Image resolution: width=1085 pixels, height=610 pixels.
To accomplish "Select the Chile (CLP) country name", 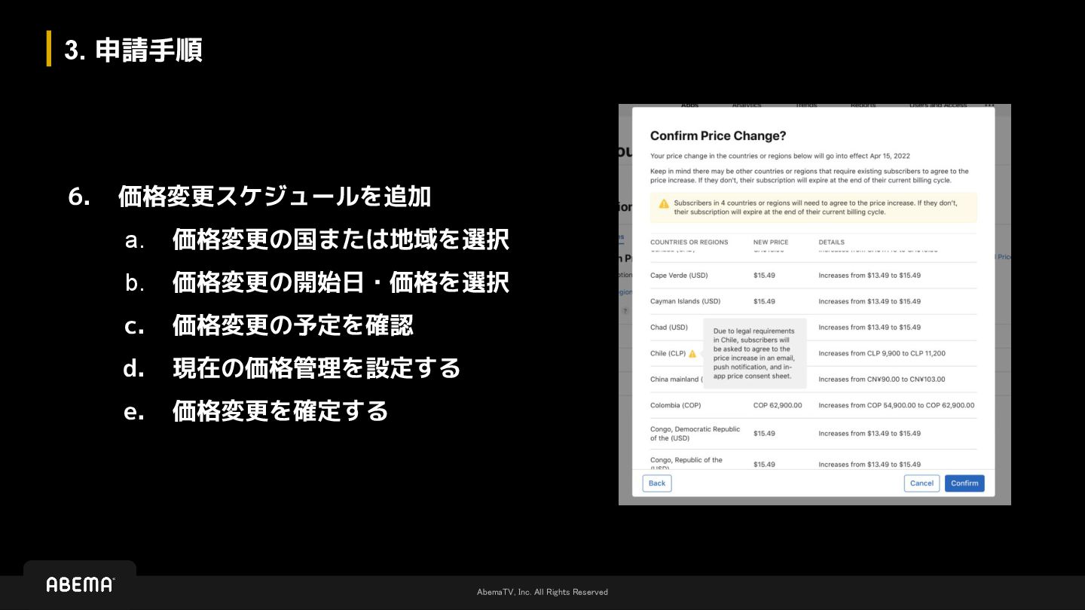I will (x=668, y=353).
